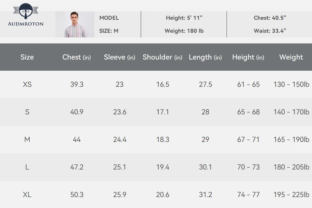Select the XL size row label
The image size is (312, 208).
point(27,195)
